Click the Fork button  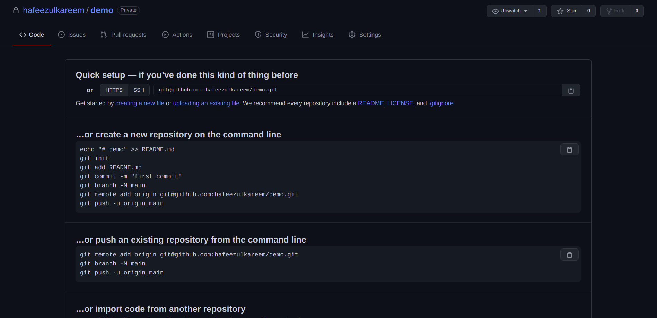[616, 11]
